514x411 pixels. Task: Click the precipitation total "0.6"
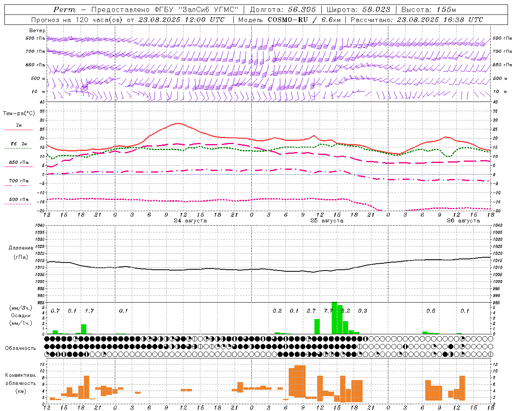click(x=431, y=311)
